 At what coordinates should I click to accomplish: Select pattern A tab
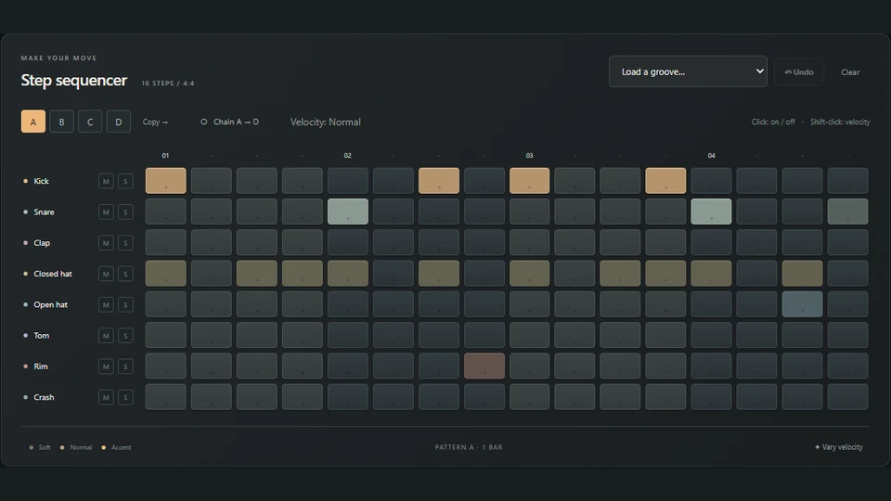pyautogui.click(x=33, y=122)
